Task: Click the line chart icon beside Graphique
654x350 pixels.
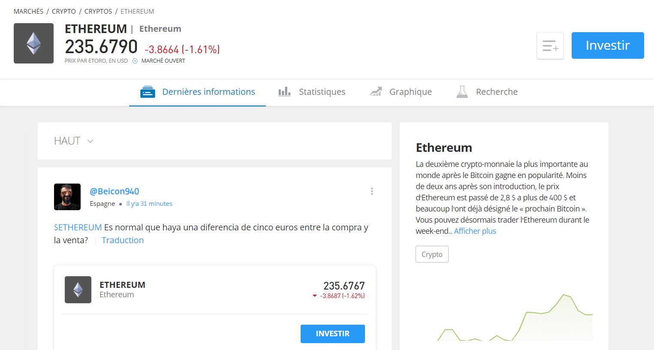Action: click(376, 92)
